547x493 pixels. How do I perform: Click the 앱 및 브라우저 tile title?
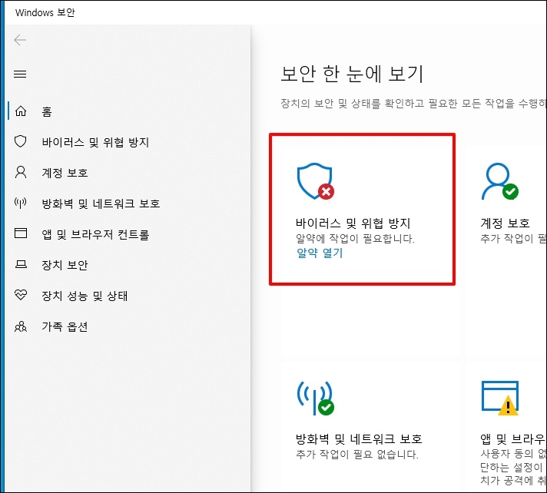coord(513,439)
